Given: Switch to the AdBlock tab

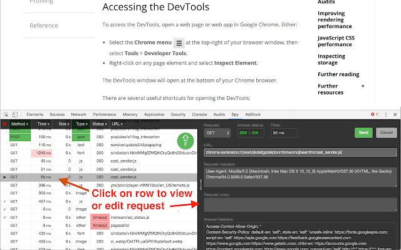Looking at the screenshot, I should point(253,114).
